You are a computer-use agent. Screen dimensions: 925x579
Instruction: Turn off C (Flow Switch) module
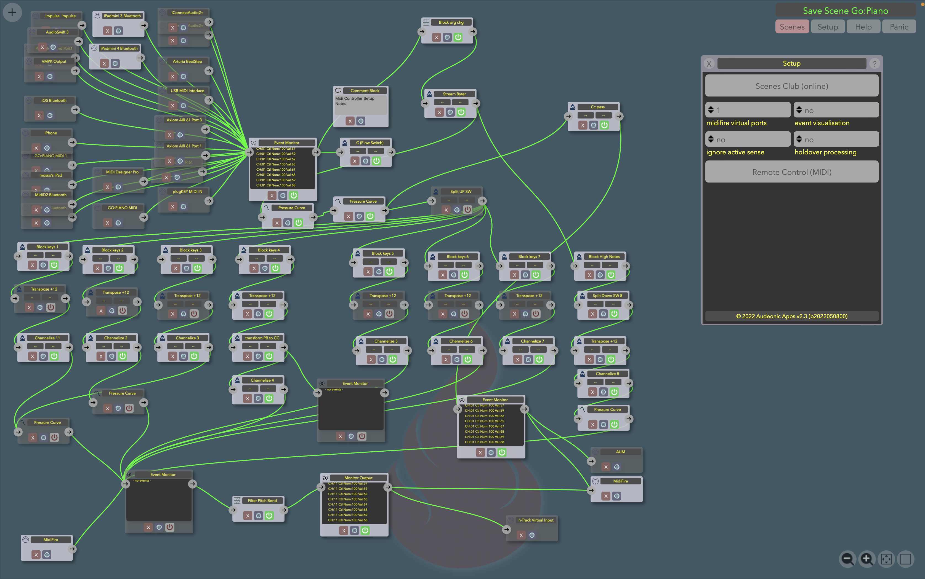pyautogui.click(x=376, y=161)
